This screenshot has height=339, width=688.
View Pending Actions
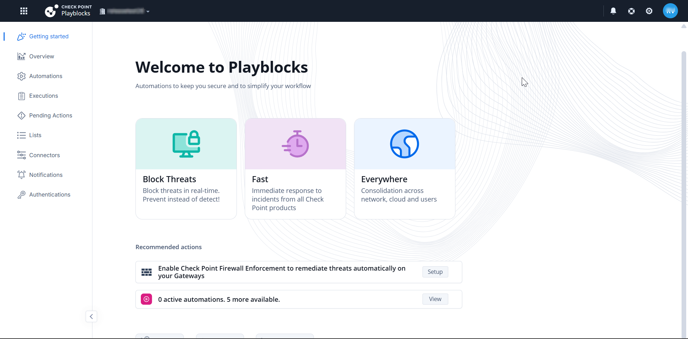51,116
